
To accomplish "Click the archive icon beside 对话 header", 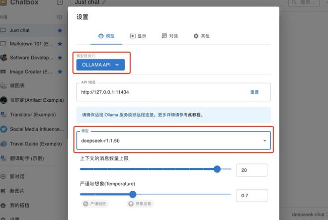I will pyautogui.click(x=60, y=17).
